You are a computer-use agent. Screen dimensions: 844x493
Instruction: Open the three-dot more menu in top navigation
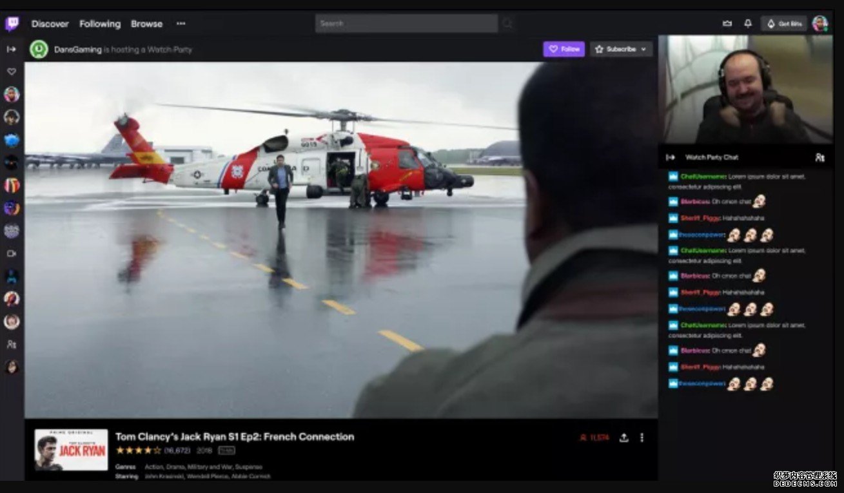tap(181, 24)
